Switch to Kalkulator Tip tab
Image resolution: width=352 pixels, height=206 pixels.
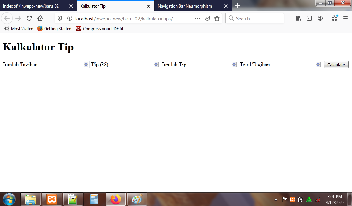click(x=115, y=6)
